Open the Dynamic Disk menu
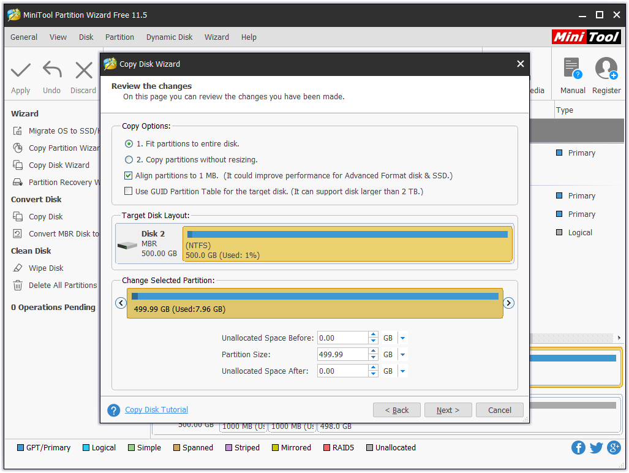The width and height of the screenshot is (629, 473). coord(169,37)
